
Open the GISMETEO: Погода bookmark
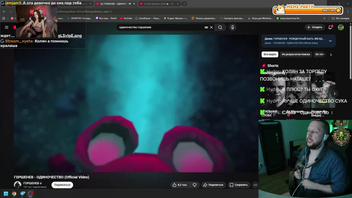coord(79,18)
